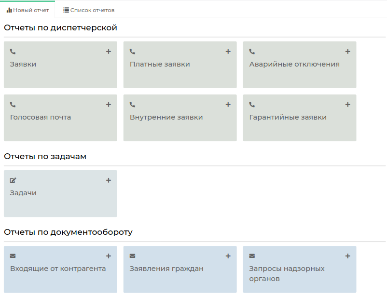Screen dimensions: 387x297
Task: Click the plus icon on Голосовая почта card
Action: point(109,105)
